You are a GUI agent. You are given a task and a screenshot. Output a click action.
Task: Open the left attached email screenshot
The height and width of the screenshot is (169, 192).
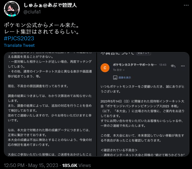tap(50, 104)
